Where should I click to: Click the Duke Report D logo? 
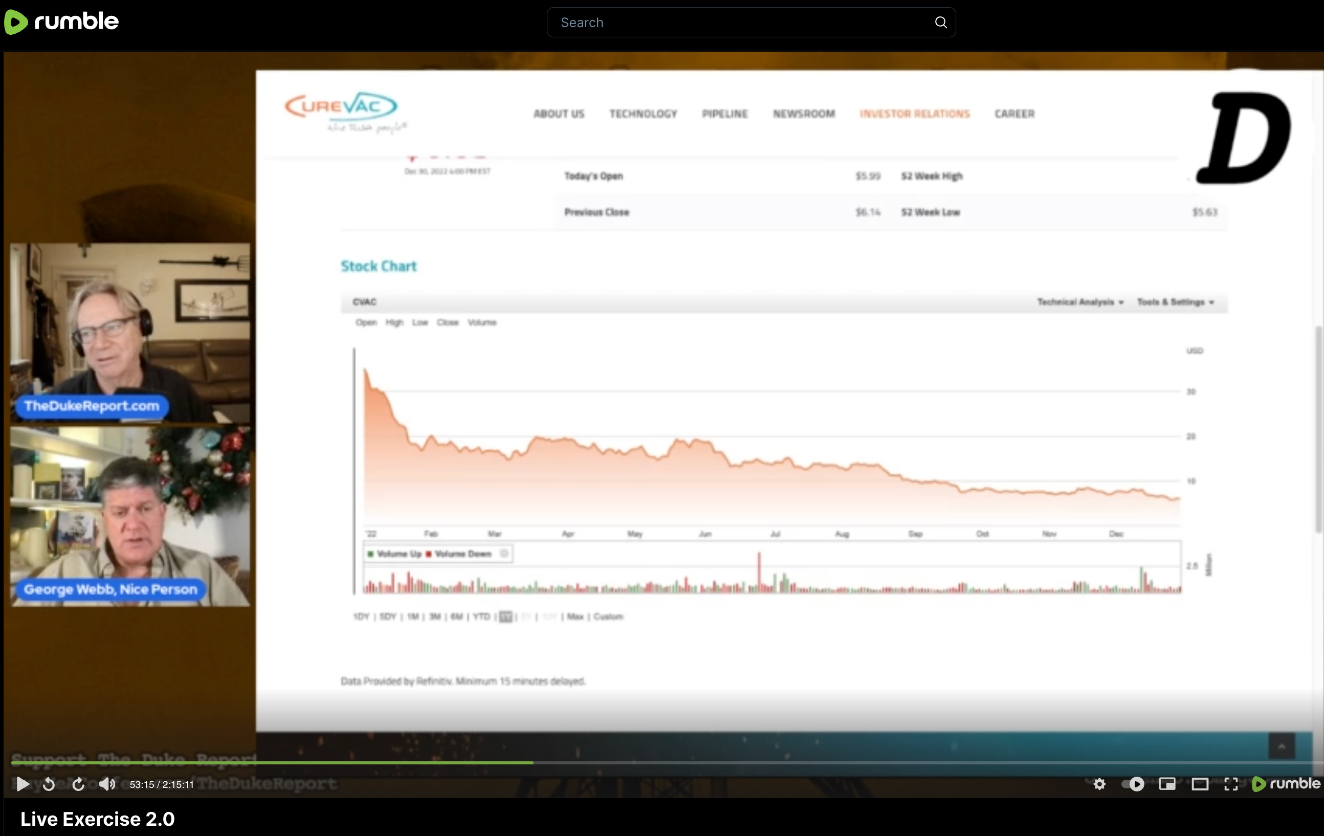pos(1244,138)
